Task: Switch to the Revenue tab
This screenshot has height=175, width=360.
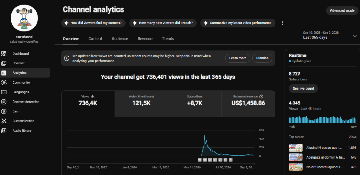Action: (x=145, y=38)
